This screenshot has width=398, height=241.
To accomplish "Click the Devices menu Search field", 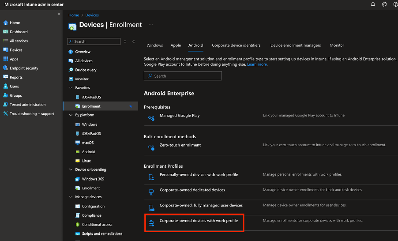I will [94, 41].
